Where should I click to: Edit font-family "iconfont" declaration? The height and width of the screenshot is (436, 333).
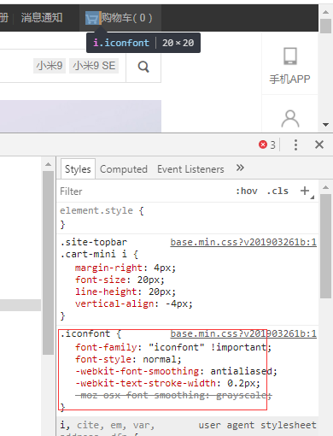[x=173, y=347]
